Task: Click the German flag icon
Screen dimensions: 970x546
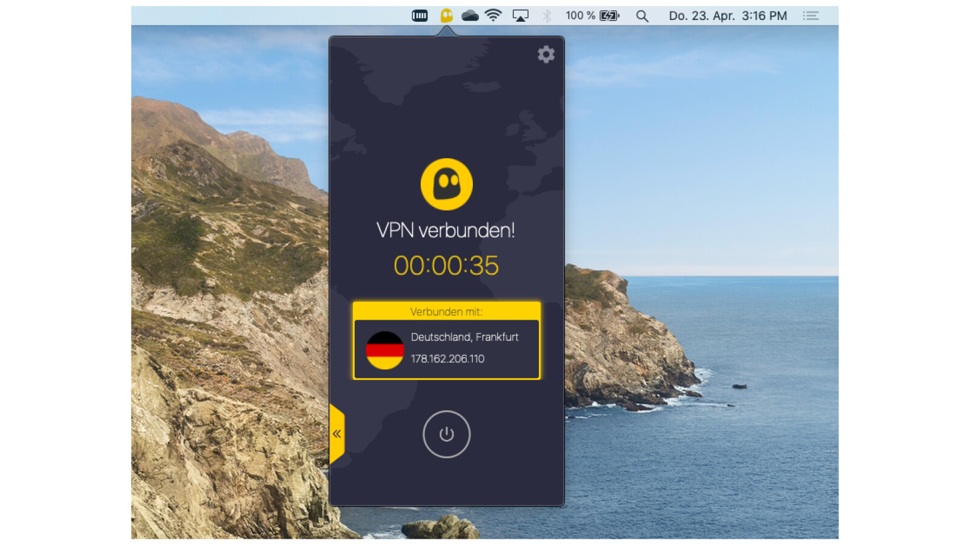Action: click(384, 349)
